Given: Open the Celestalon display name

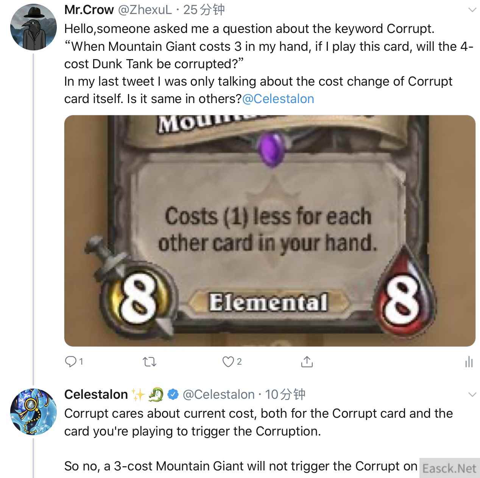Looking at the screenshot, I should coord(96,394).
